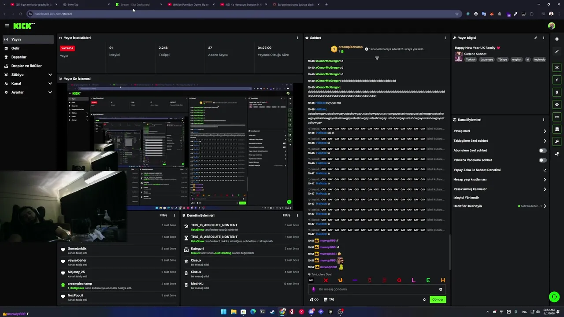
Task: Click the Japanese tag in stream info
Action: point(486,59)
